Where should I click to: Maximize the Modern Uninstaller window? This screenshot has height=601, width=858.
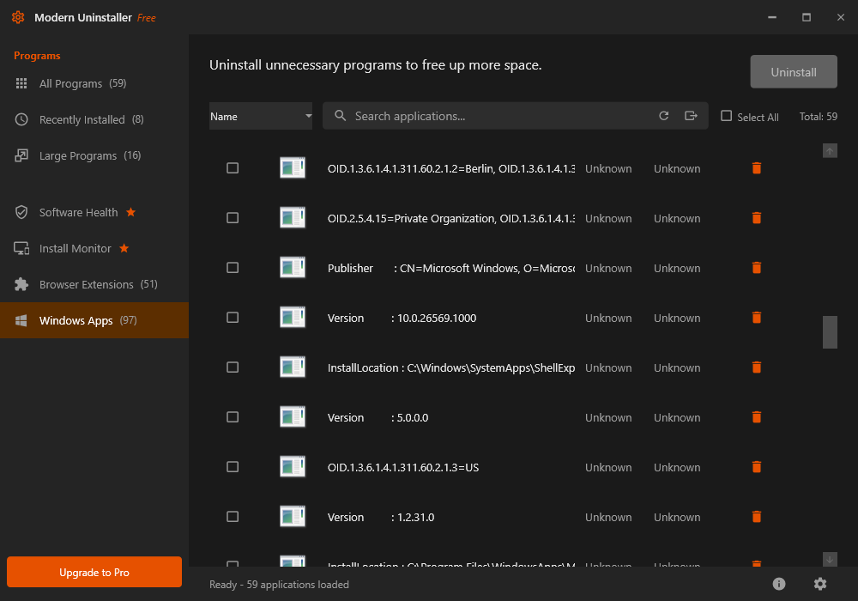click(806, 17)
